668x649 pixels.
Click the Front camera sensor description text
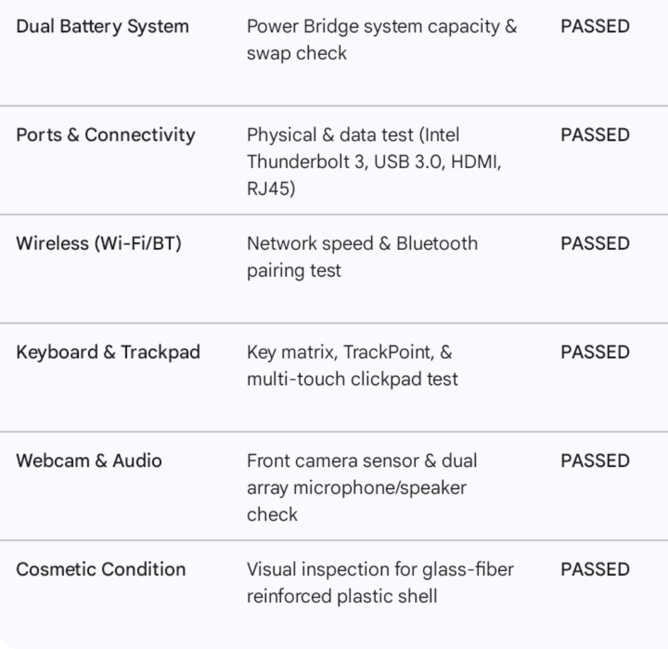(x=362, y=487)
